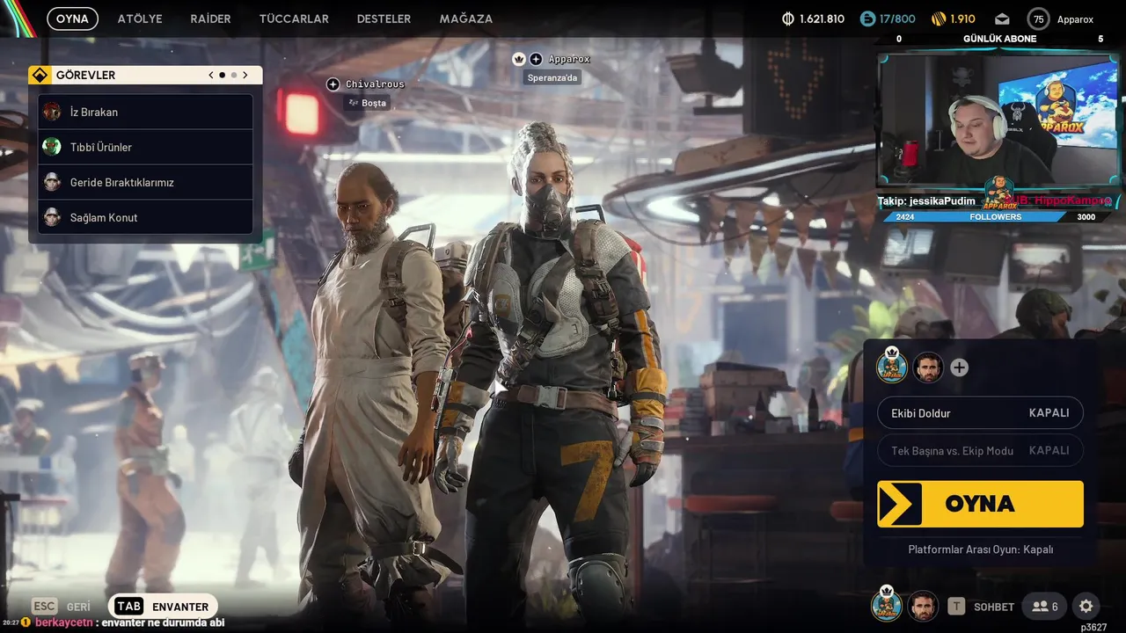This screenshot has height=633, width=1126.
Task: Click the blue stash icon beside 17/800
Action: pos(867,19)
